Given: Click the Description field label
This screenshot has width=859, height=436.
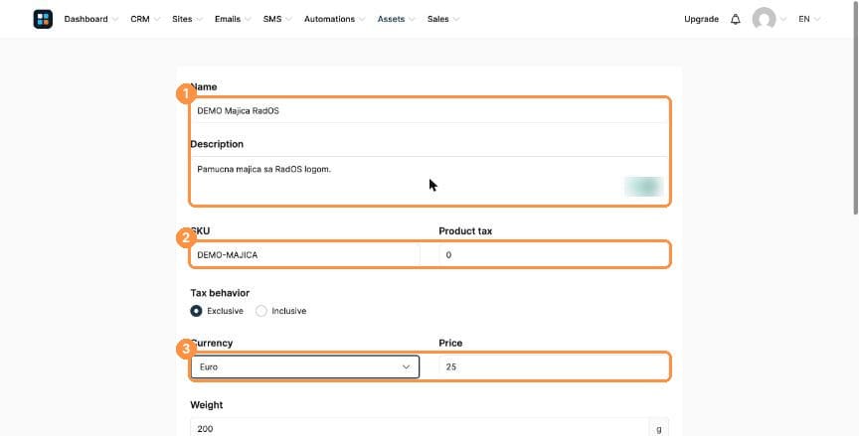Looking at the screenshot, I should (217, 144).
